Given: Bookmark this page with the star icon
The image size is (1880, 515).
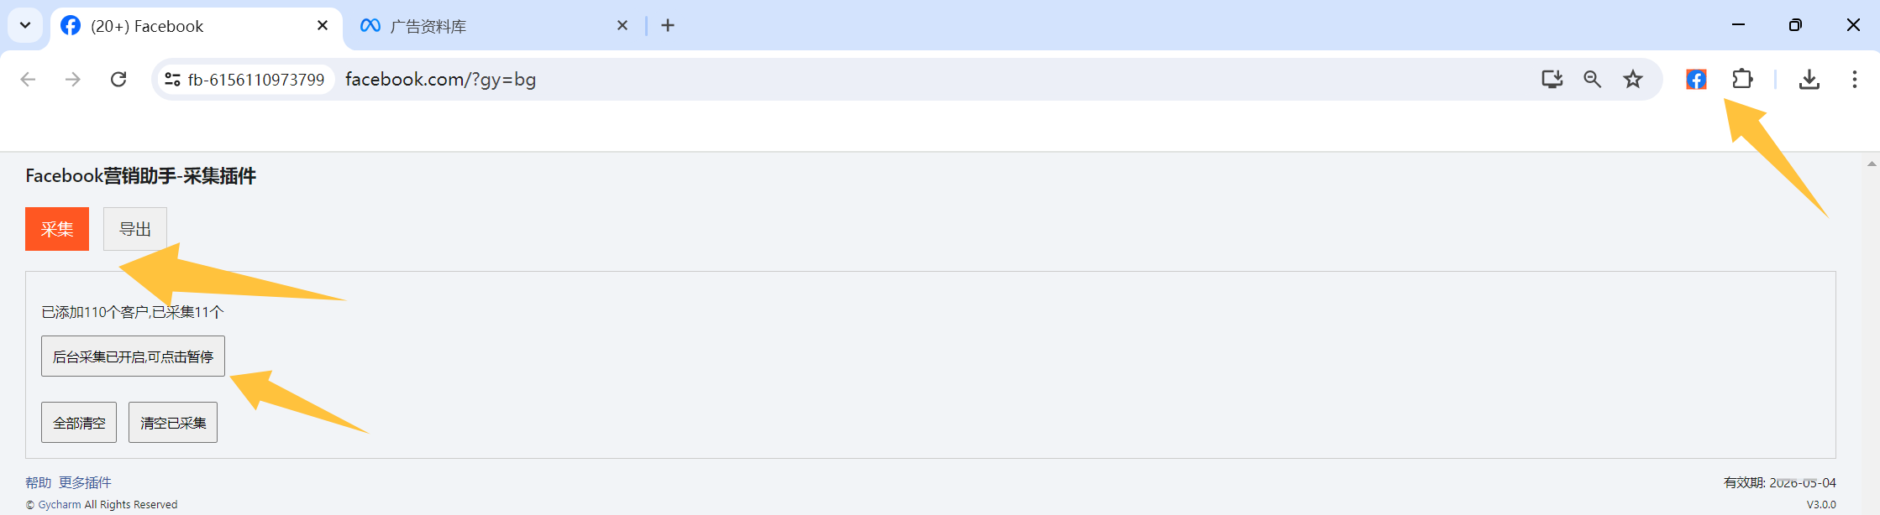Looking at the screenshot, I should click(1632, 80).
